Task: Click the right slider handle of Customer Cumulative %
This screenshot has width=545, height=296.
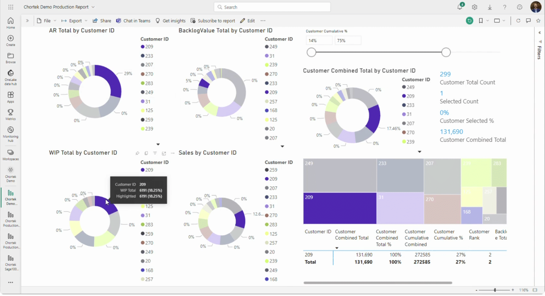Action: 446,52
